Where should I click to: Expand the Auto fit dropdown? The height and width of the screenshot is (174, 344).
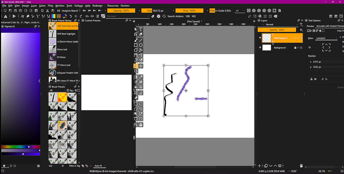(x=100, y=166)
